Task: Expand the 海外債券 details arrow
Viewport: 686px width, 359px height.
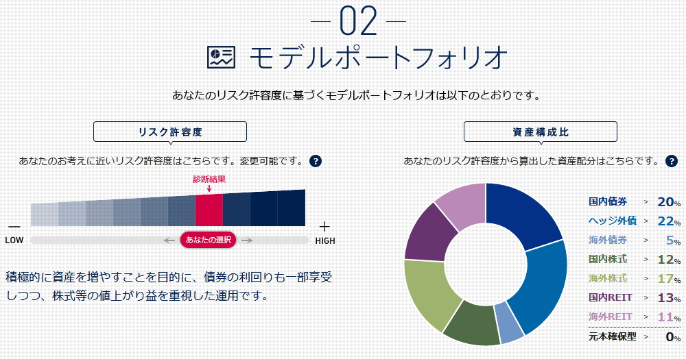Action: [x=646, y=240]
